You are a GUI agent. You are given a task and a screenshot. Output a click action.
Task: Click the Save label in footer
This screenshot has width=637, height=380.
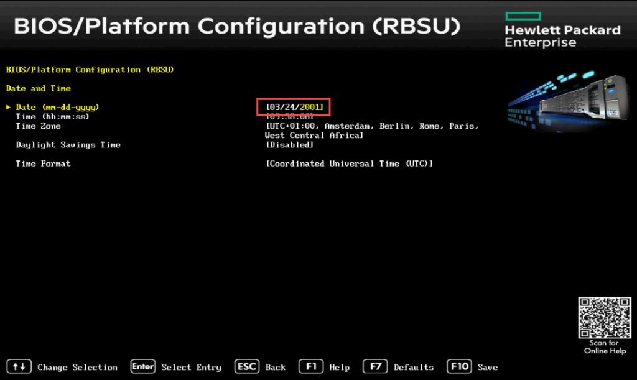tap(488, 368)
